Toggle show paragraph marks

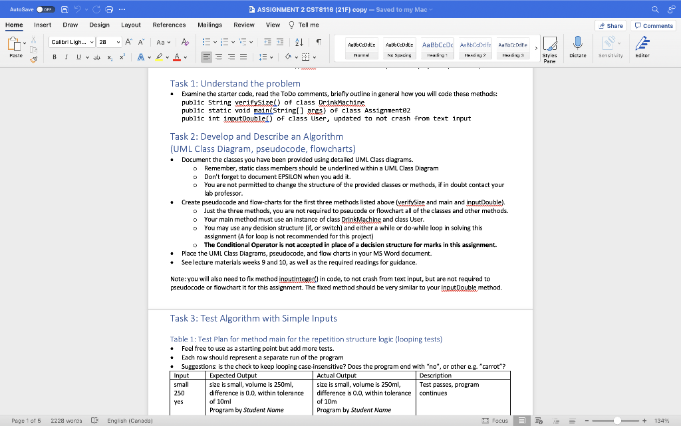click(x=319, y=42)
